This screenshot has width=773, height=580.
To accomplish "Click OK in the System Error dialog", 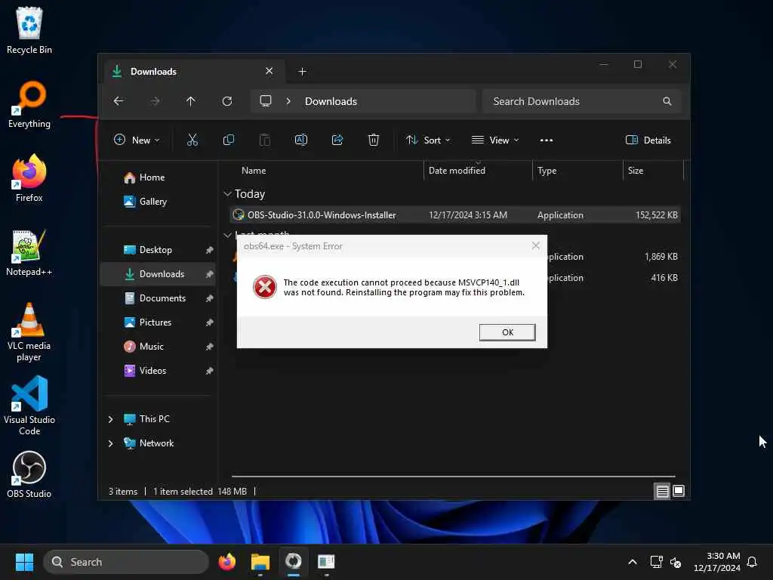I will coord(507,332).
